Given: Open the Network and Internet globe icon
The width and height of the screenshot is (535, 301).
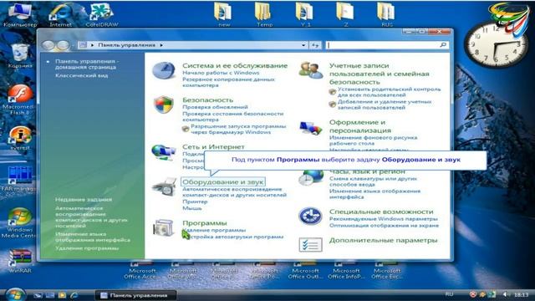Looking at the screenshot, I should tap(164, 152).
